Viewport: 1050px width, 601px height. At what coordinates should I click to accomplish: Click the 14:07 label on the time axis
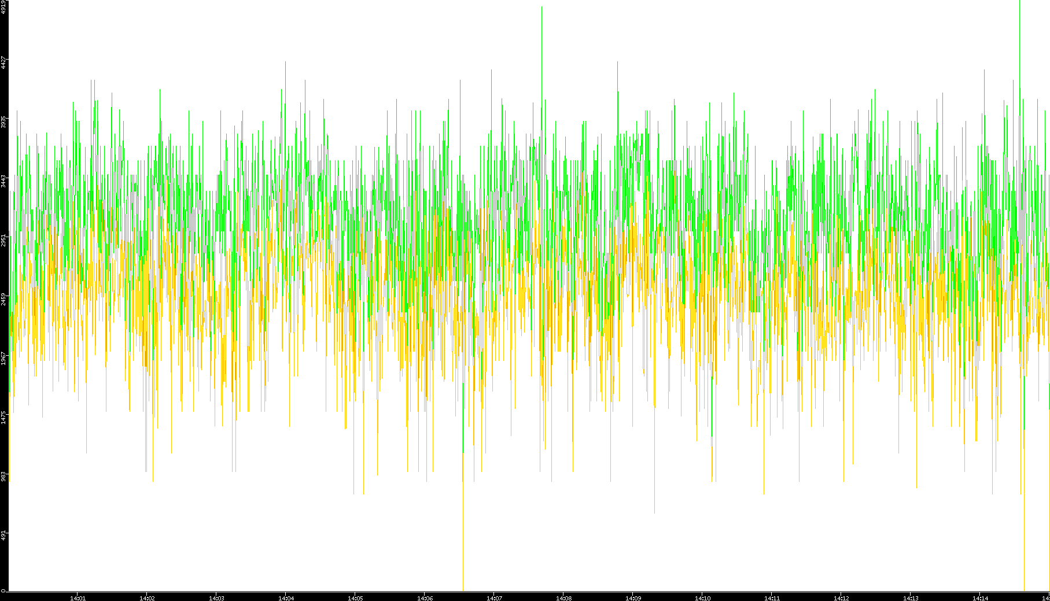494,598
